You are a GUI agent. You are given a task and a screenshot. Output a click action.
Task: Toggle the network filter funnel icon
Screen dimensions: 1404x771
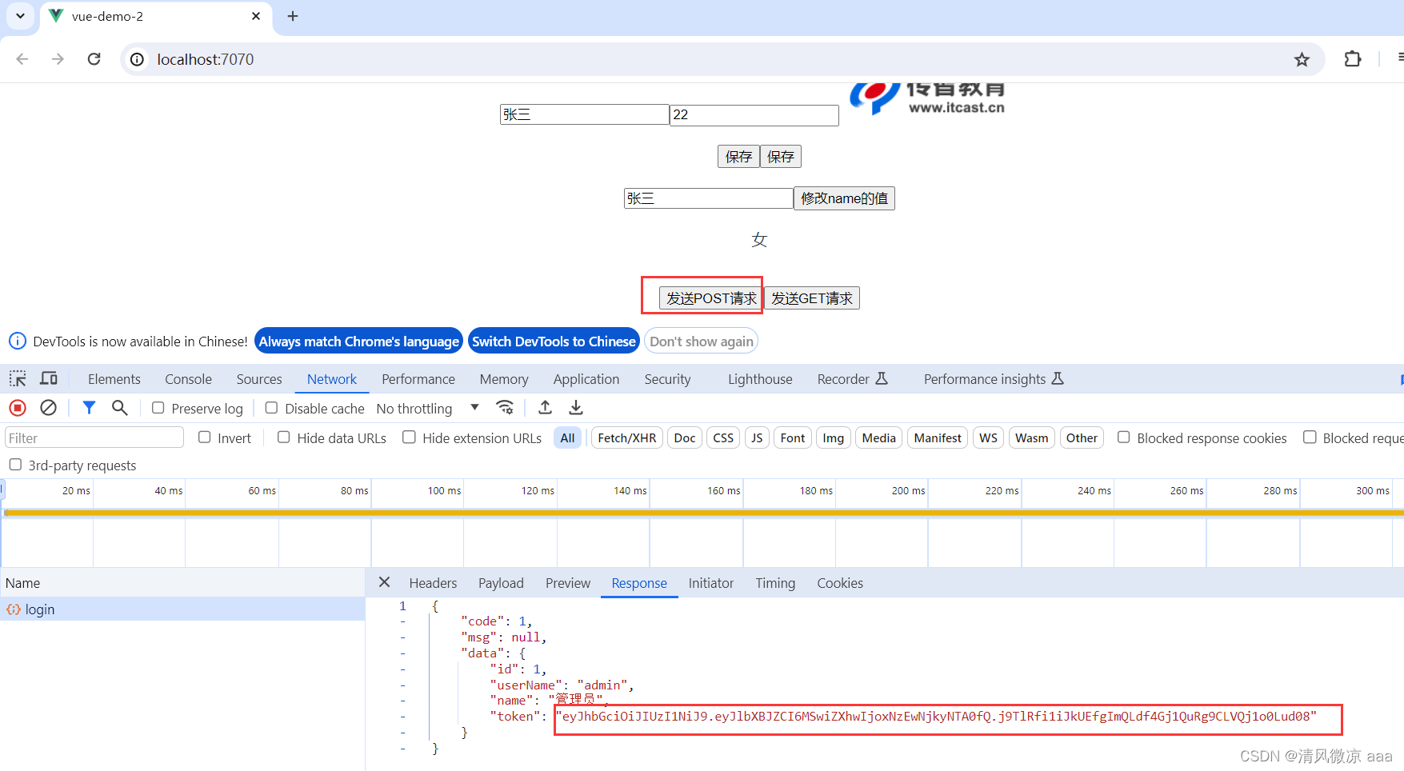[89, 408]
